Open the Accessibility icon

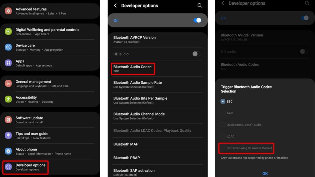pos(8,99)
